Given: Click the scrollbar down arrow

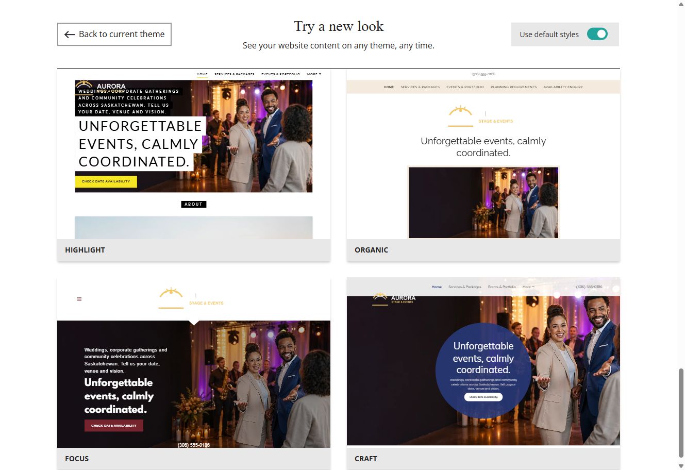Looking at the screenshot, I should point(681,466).
